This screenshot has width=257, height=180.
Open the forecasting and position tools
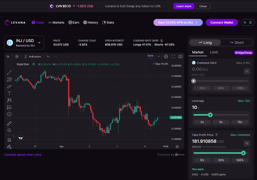[x=9, y=107]
